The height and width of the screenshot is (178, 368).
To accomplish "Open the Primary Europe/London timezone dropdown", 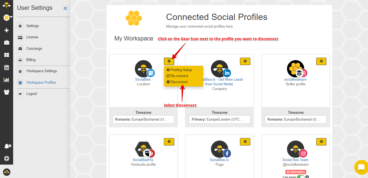I will point(219,119).
